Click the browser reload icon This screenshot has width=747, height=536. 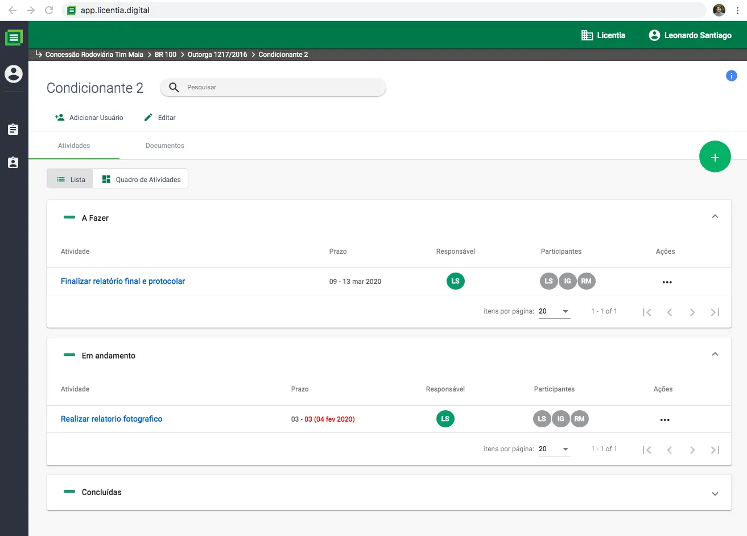(49, 10)
